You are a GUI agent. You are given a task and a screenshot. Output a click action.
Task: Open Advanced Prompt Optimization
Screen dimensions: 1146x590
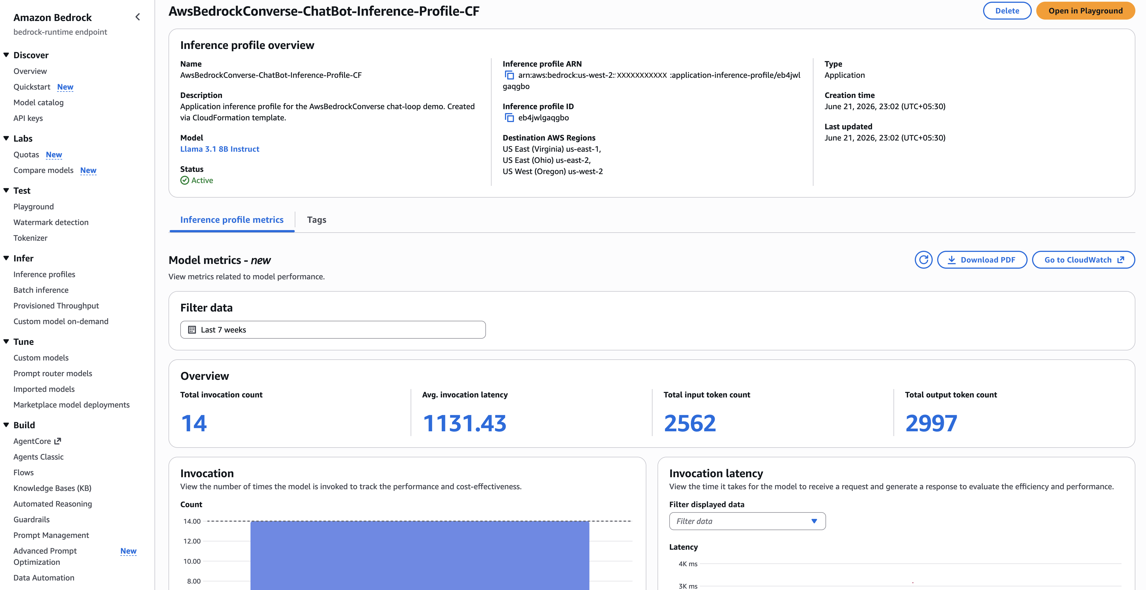tap(45, 556)
